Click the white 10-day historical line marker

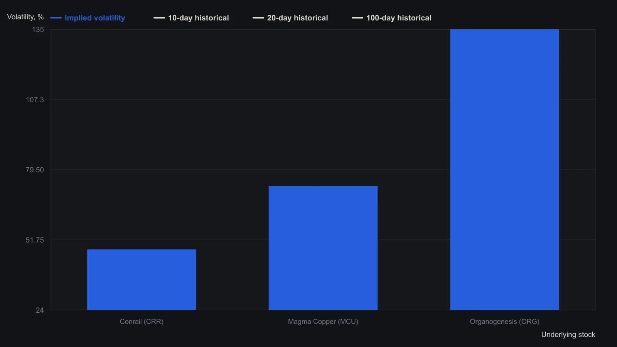pos(159,18)
